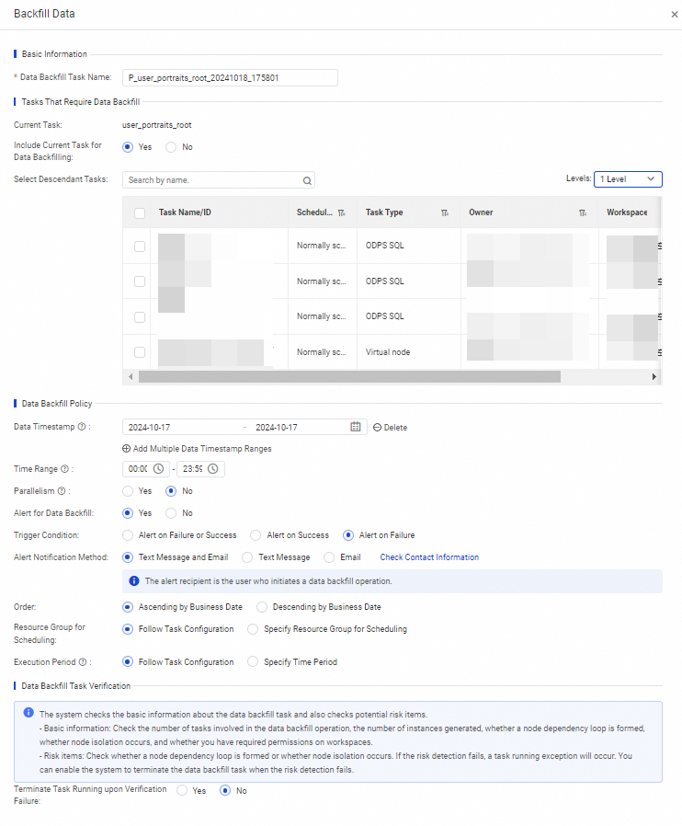Screen dimensions: 682x826
Task: Click Execution Period help question icon
Action: coord(83,662)
